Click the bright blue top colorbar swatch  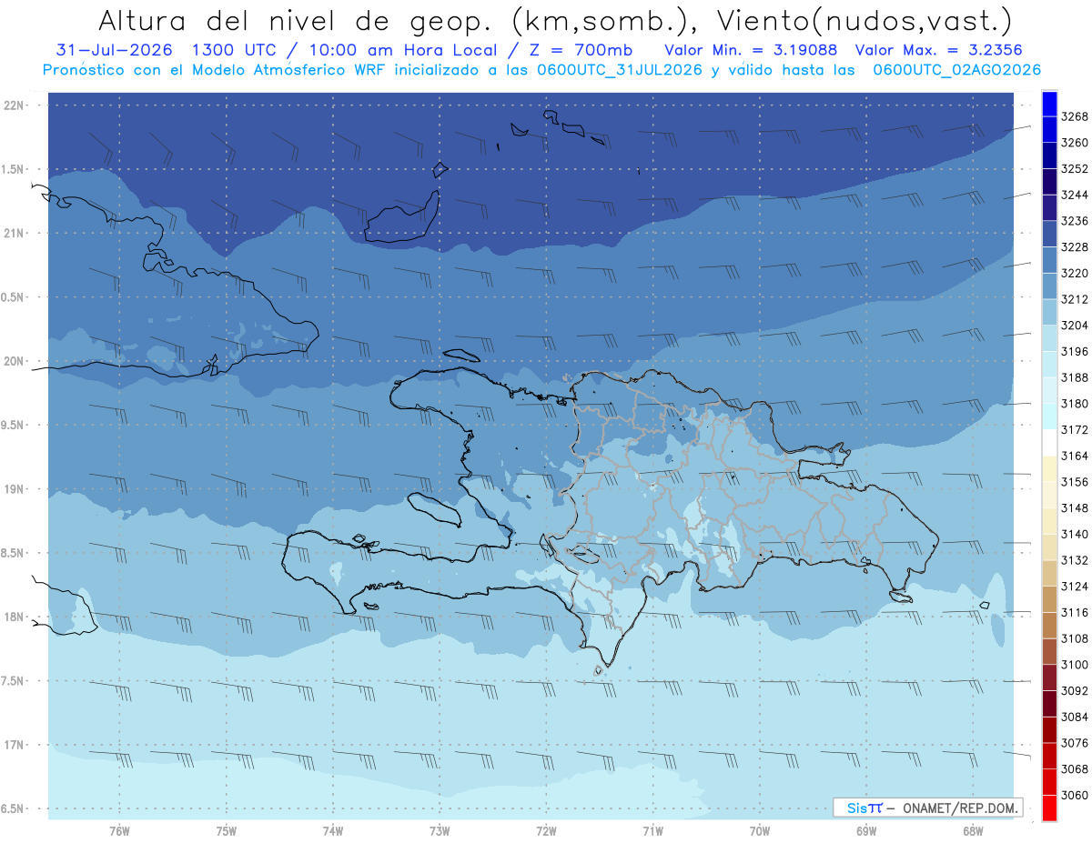[1049, 104]
